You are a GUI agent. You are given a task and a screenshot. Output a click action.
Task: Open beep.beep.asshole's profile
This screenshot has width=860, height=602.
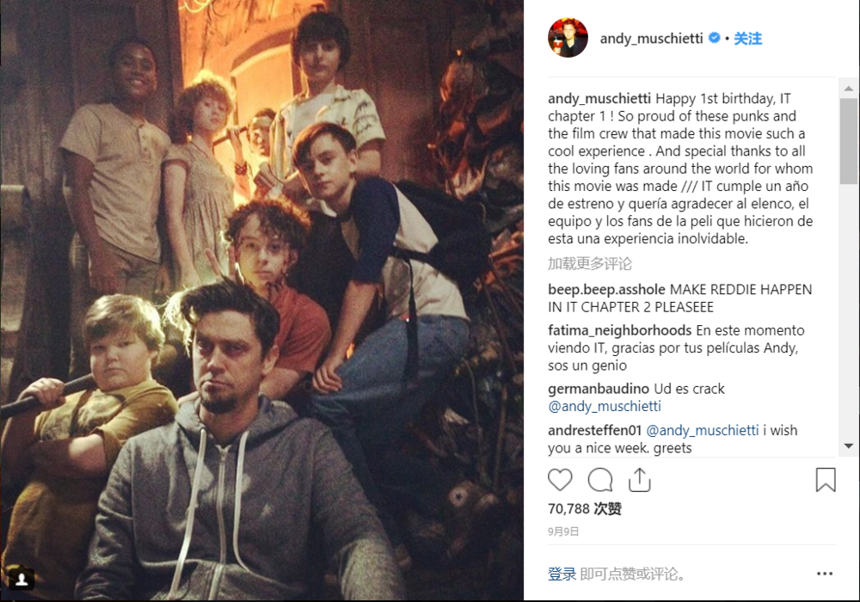click(606, 290)
